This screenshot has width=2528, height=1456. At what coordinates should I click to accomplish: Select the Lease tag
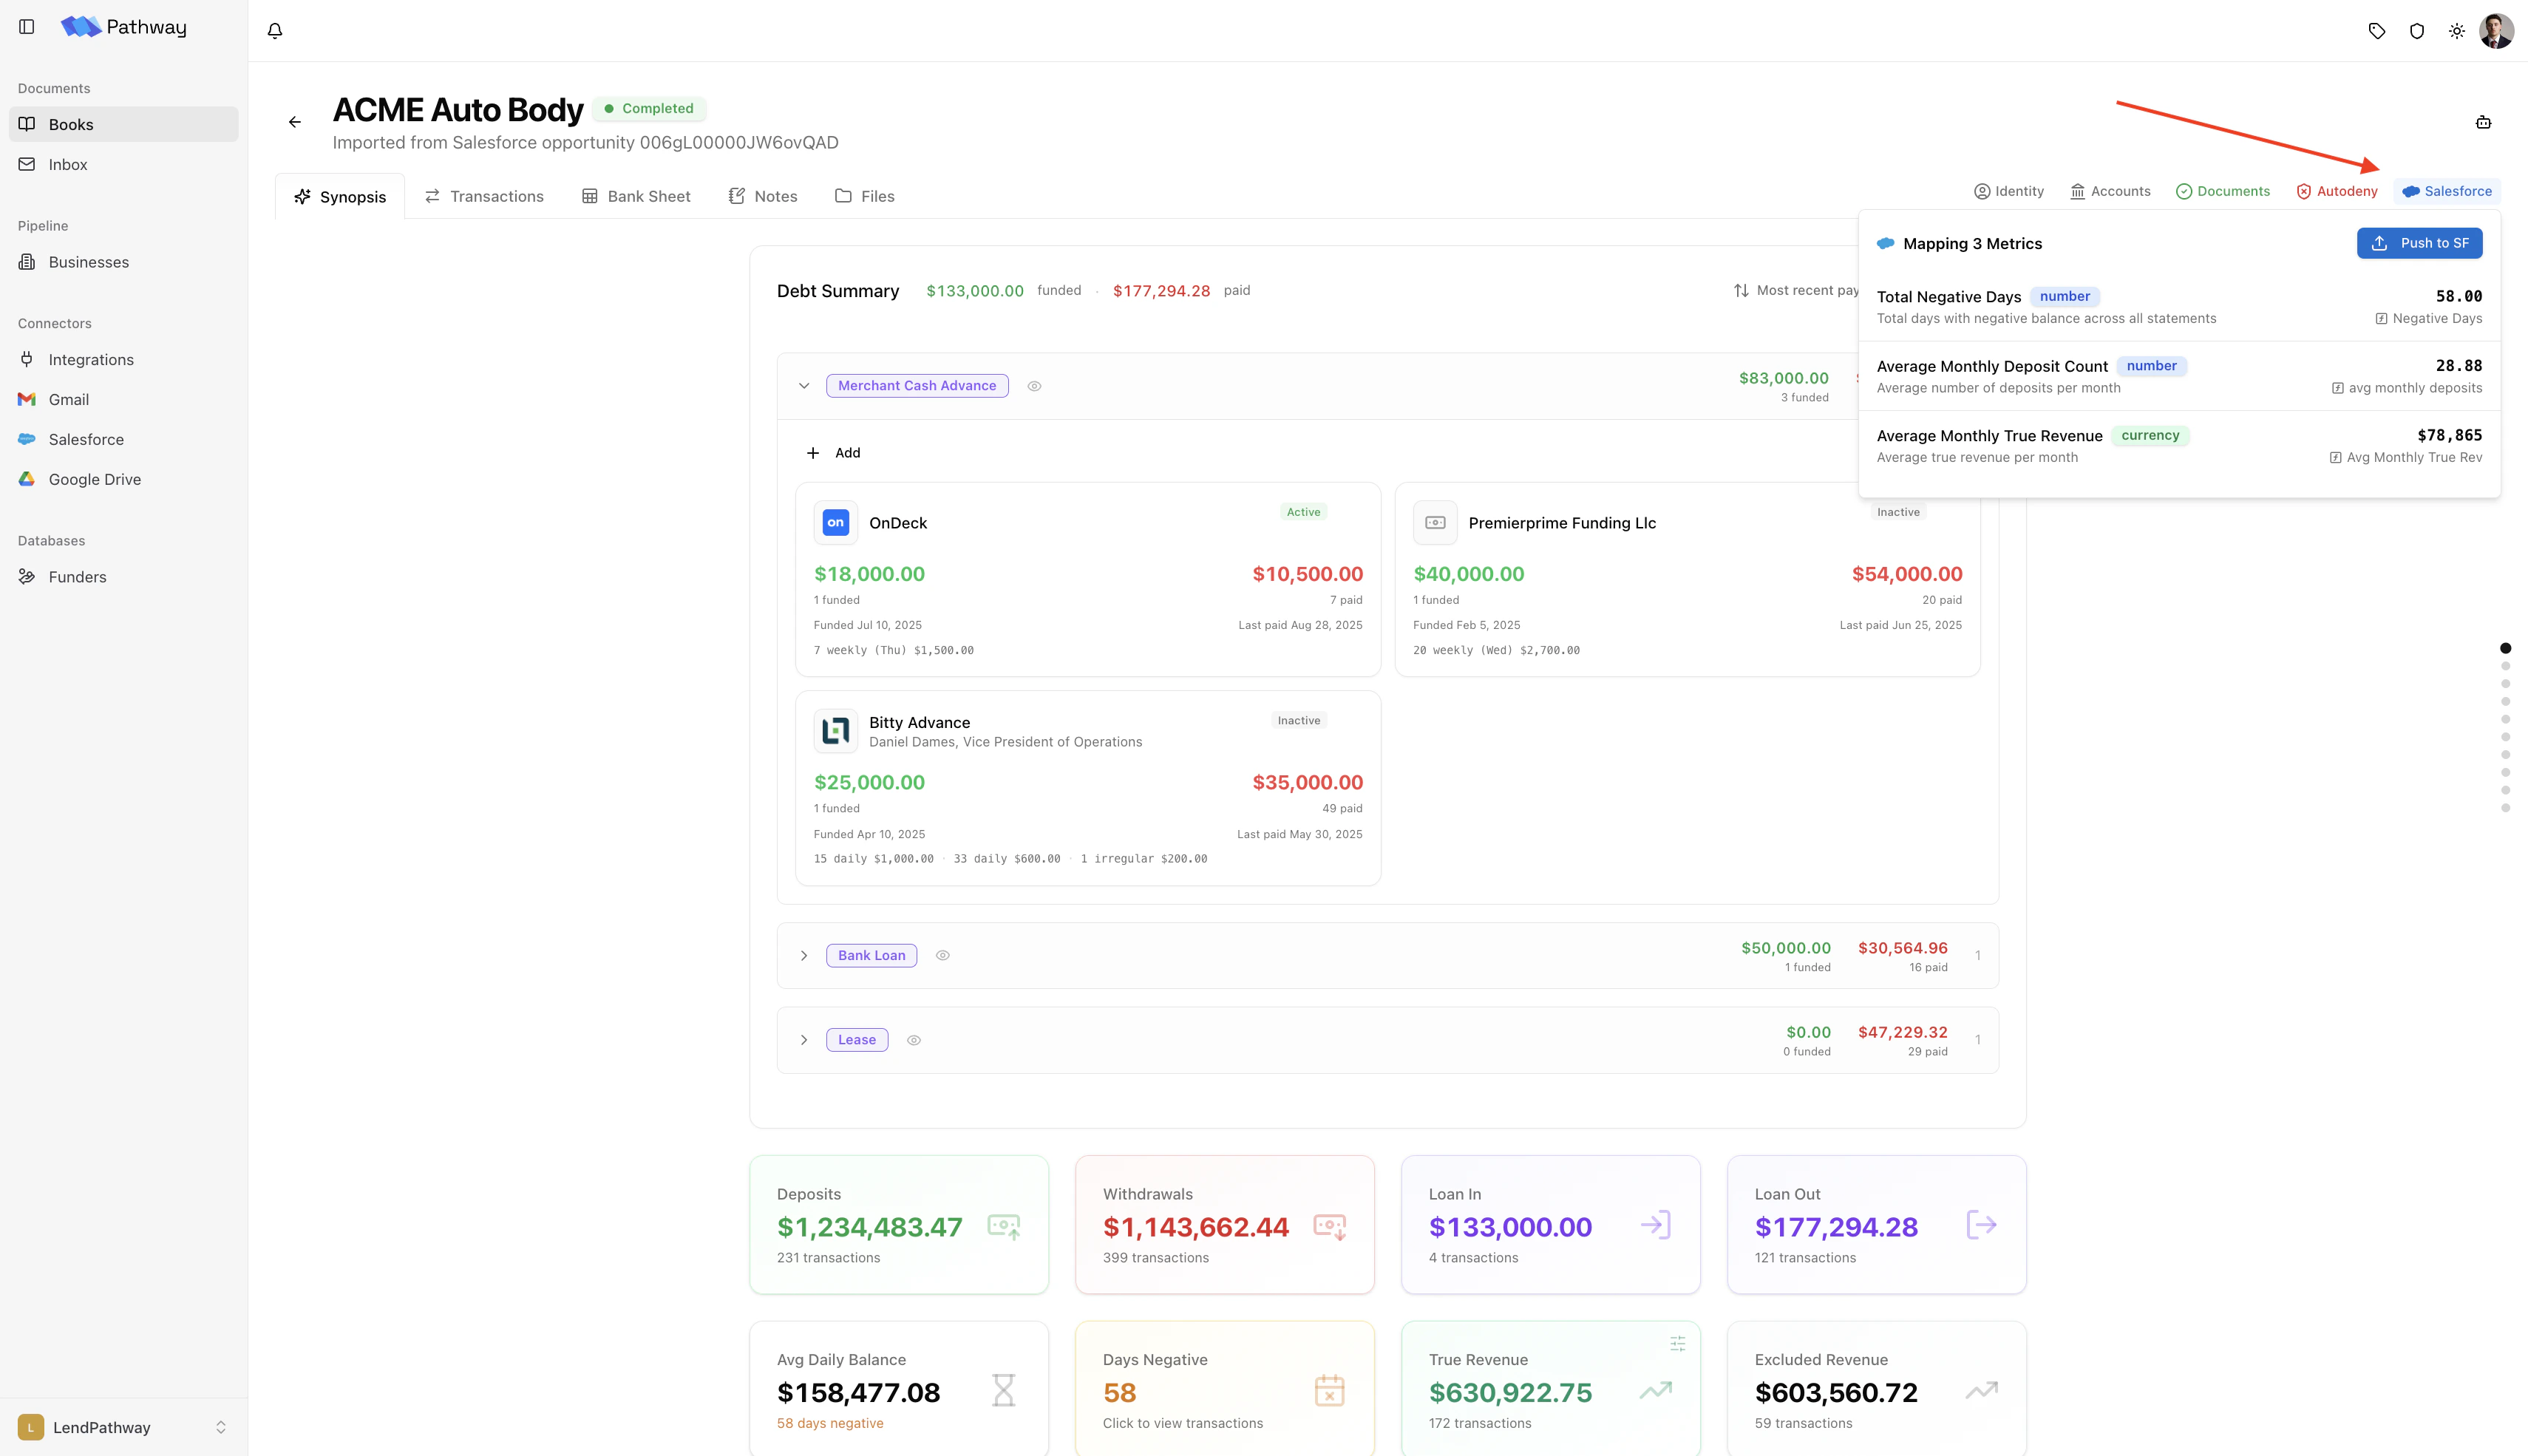pyautogui.click(x=857, y=1040)
